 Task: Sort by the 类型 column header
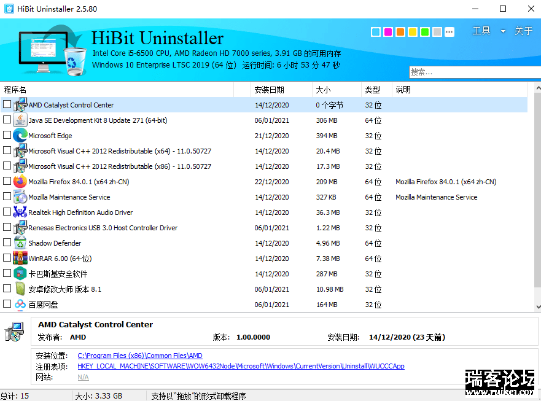[x=376, y=90]
